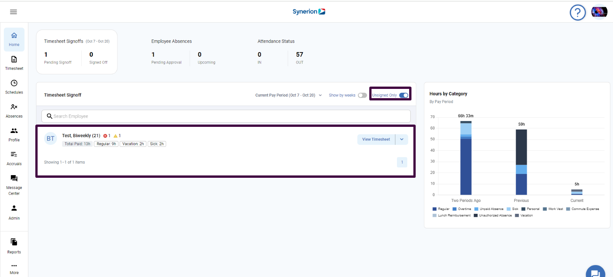Click the Two Periods Ago chart bar
Screen dimensions: 613x277
(466, 158)
